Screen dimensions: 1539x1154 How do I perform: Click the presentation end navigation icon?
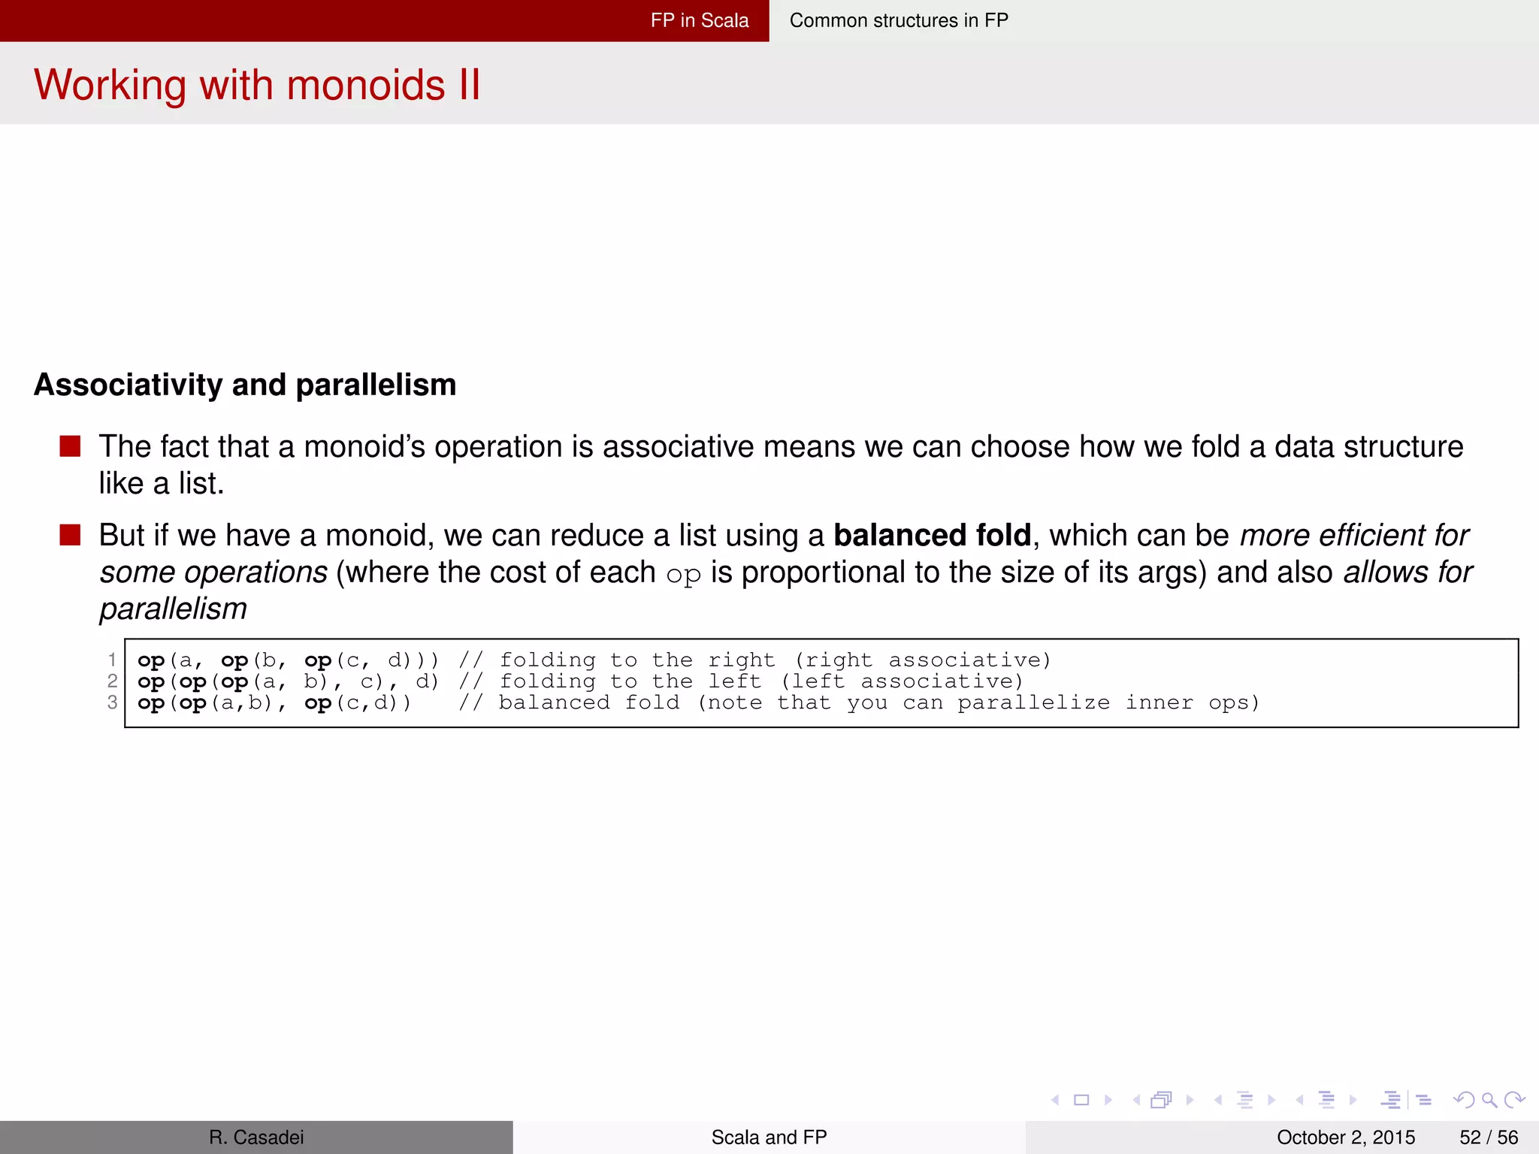coord(1424,1100)
